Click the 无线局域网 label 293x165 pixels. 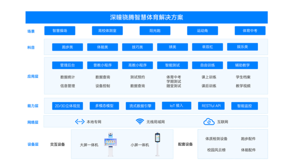coord(155,122)
